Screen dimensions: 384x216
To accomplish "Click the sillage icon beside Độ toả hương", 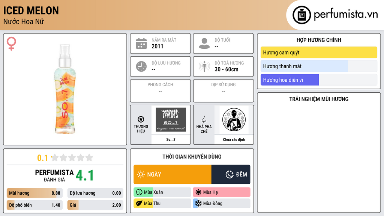I will pyautogui.click(x=204, y=66).
